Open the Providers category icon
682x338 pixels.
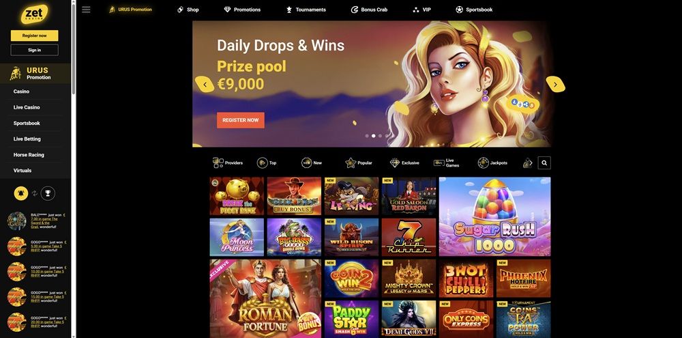click(218, 163)
